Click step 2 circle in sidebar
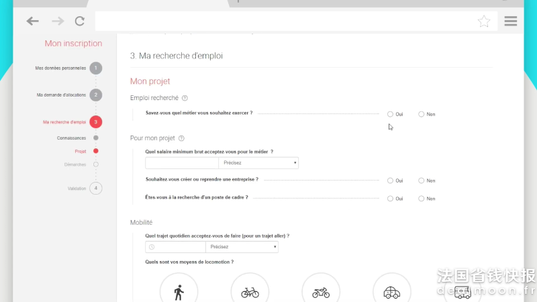Screen dimensions: 537x302 (x=96, y=95)
